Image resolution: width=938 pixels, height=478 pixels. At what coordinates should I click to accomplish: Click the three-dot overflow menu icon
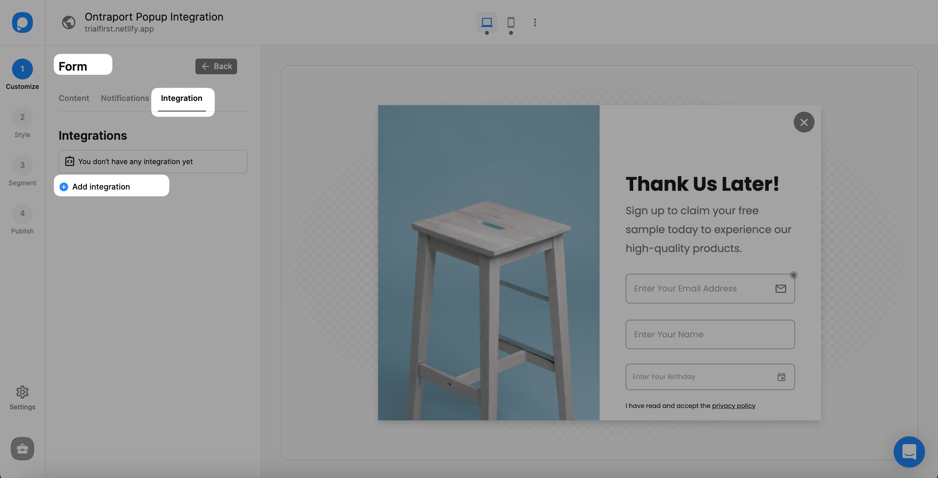(x=535, y=22)
